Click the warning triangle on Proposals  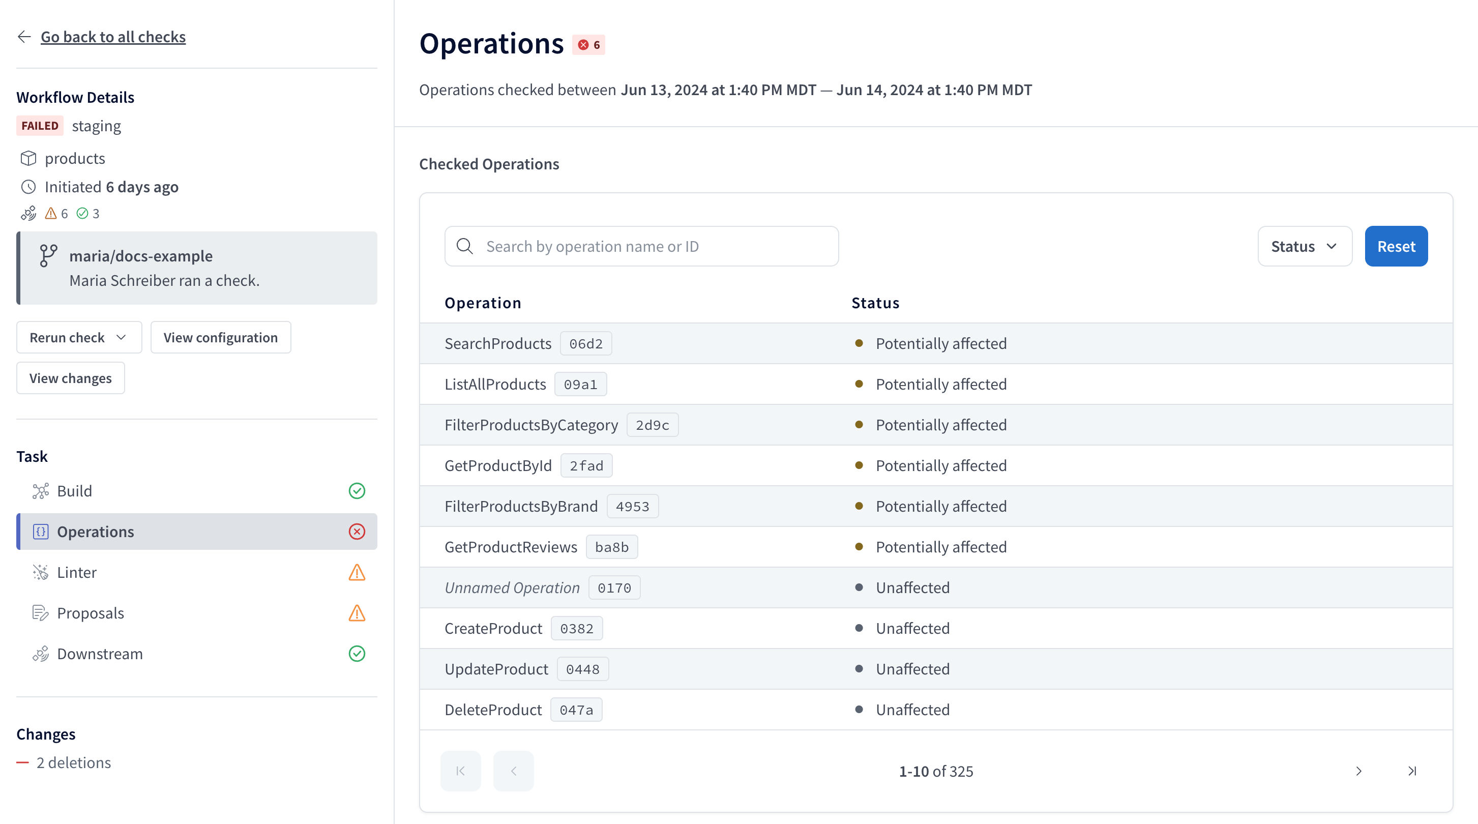(357, 613)
